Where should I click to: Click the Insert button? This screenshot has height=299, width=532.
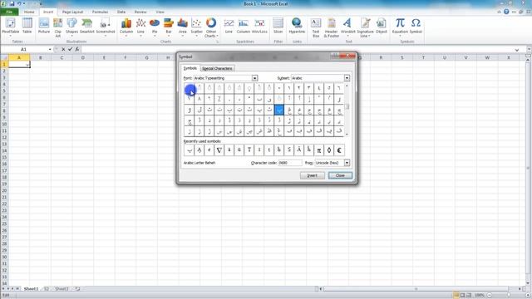(x=313, y=175)
